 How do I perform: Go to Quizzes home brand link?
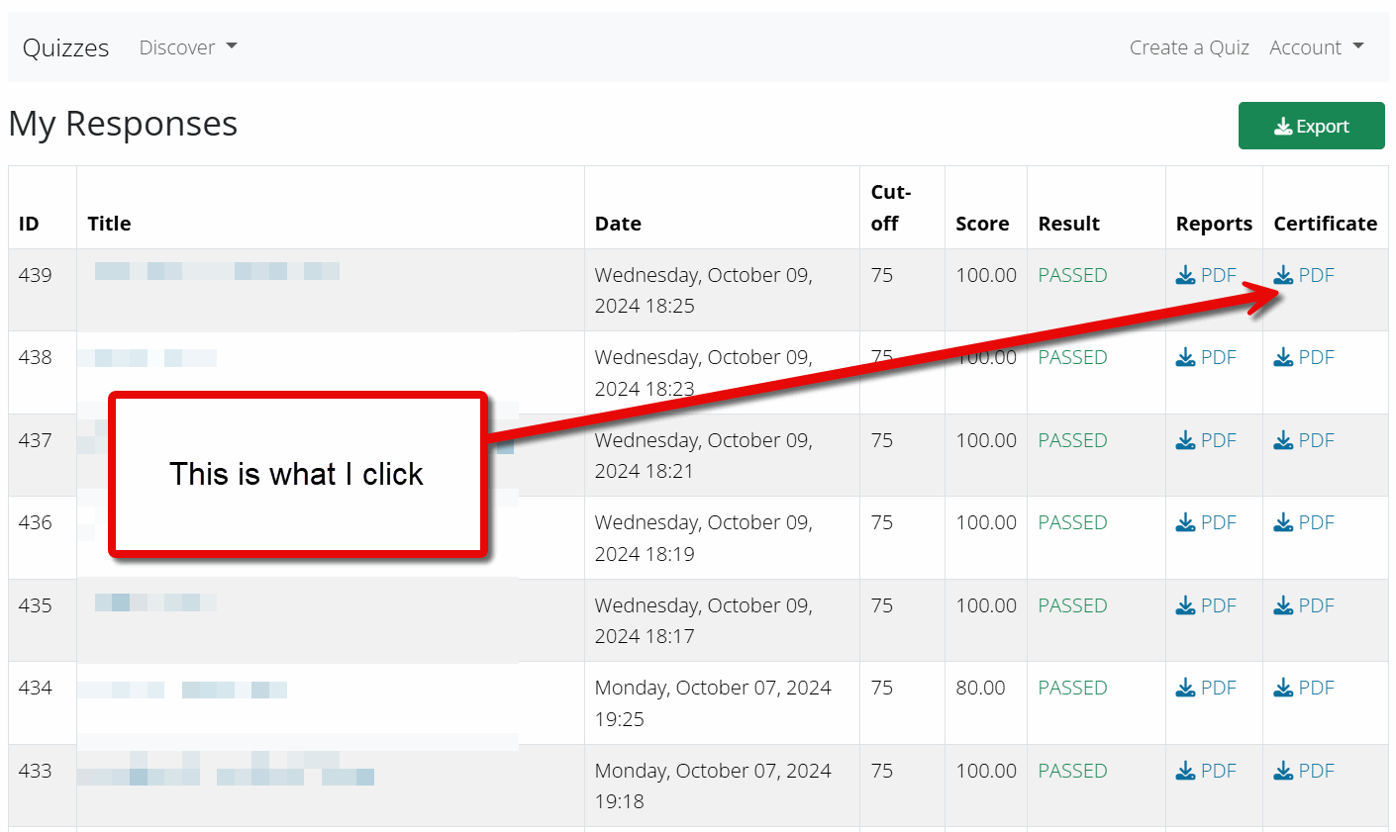point(65,47)
